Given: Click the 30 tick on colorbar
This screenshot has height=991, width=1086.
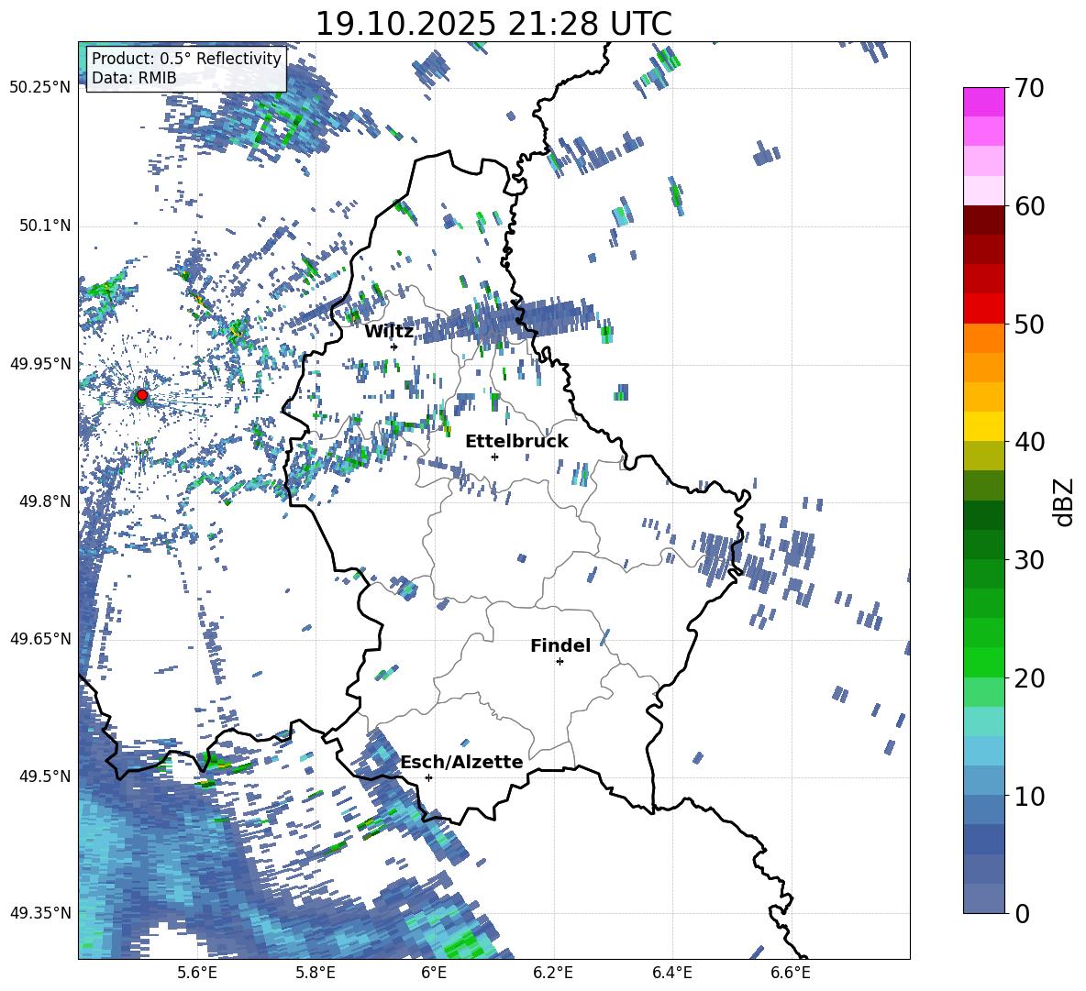Looking at the screenshot, I should click(x=1028, y=560).
